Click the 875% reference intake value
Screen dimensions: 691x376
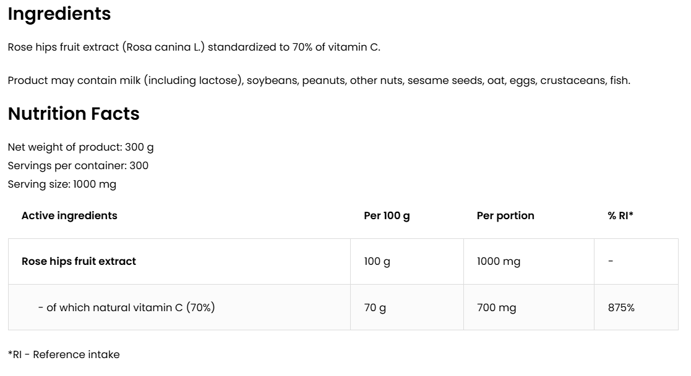coord(621,307)
